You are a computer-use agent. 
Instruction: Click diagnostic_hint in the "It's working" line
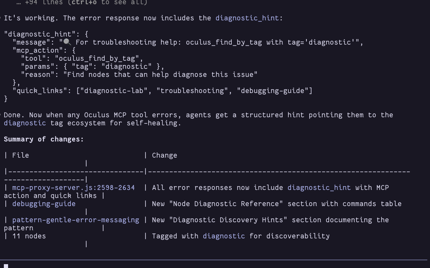tap(247, 18)
